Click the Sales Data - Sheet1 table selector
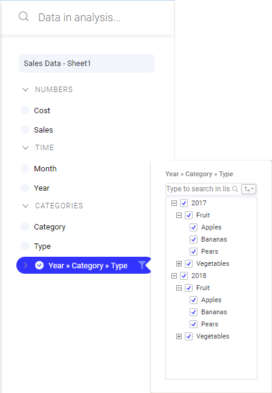Viewport: 272px width, 393px height. tap(87, 63)
